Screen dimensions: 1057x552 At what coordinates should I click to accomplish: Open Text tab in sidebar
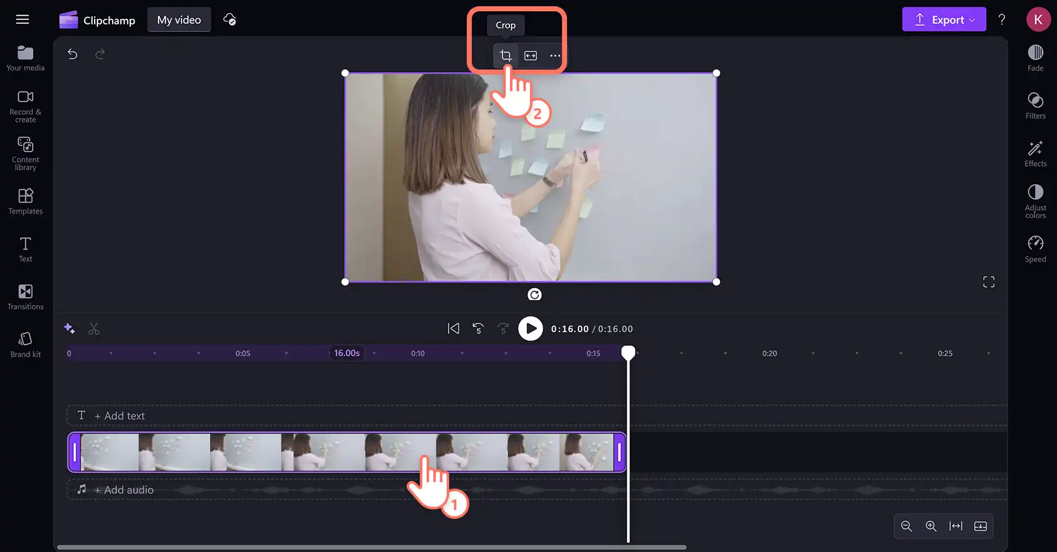[x=26, y=249]
